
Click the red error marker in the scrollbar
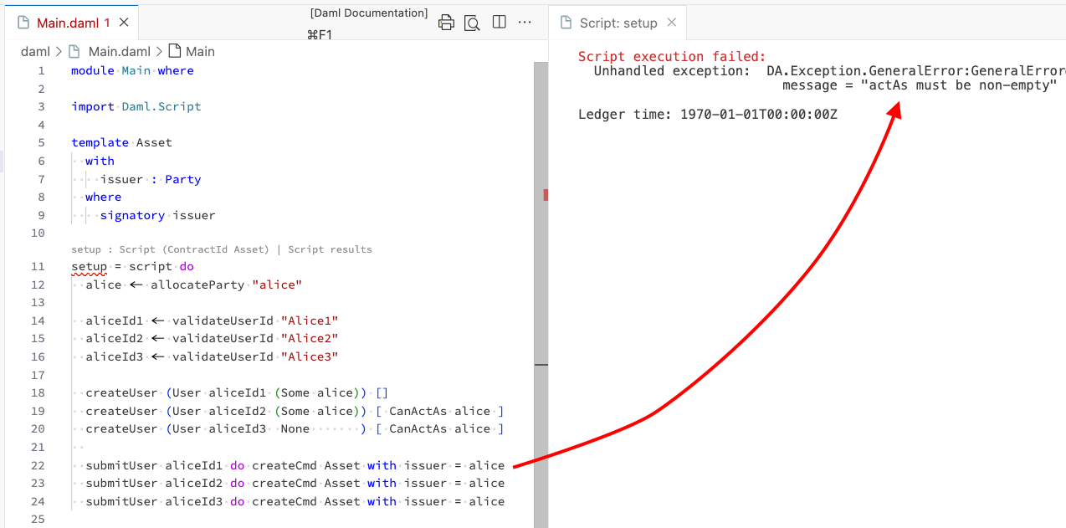[546, 195]
